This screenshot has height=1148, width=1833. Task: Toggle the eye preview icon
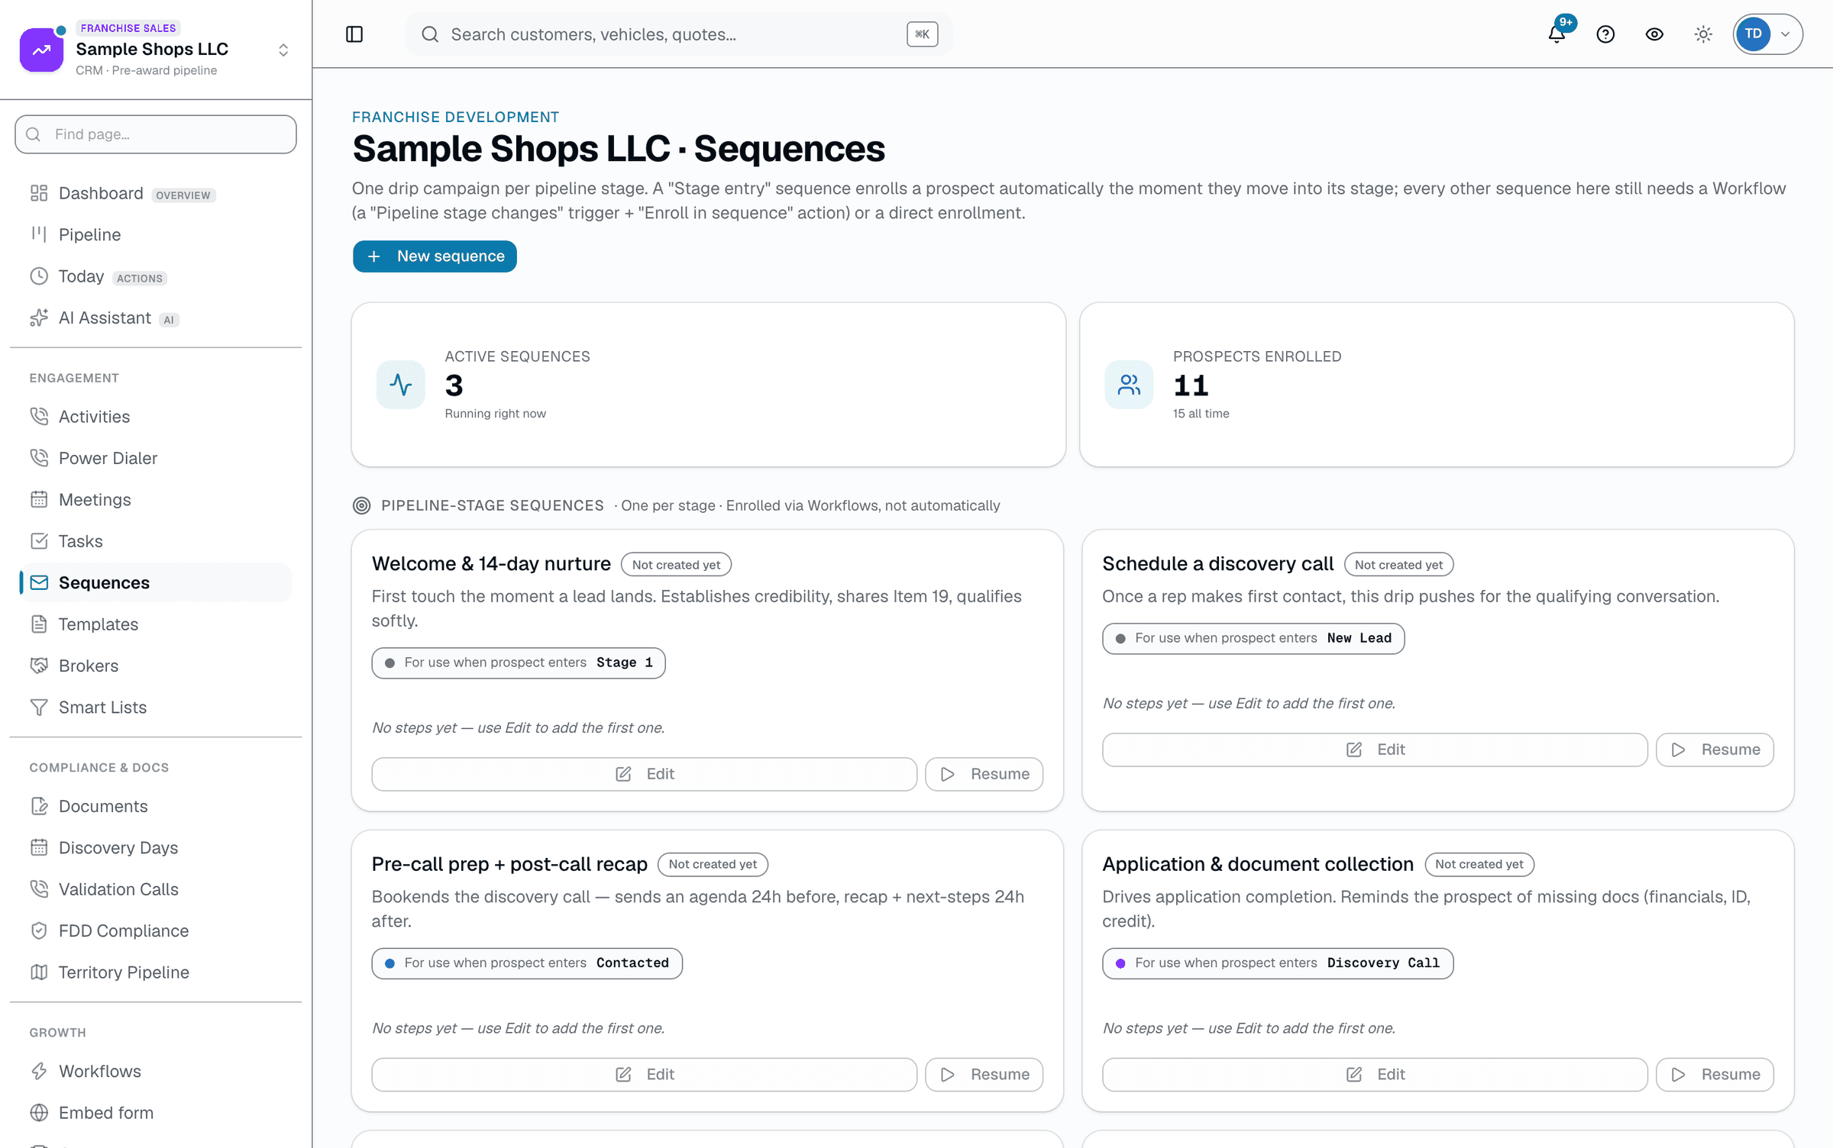point(1654,34)
